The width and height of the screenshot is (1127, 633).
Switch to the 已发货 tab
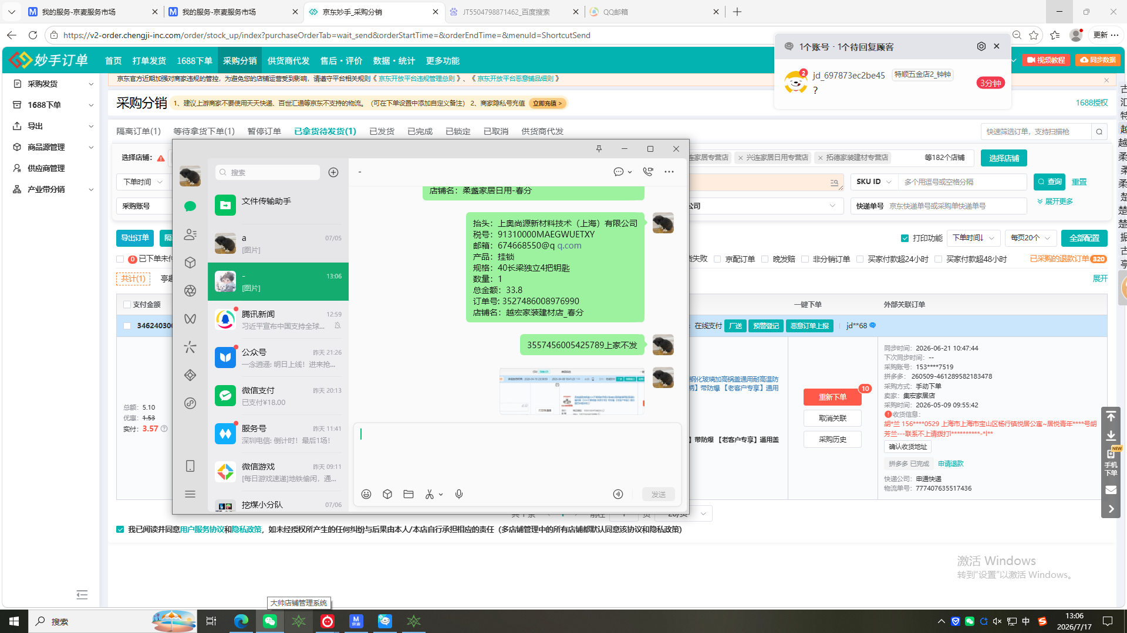[382, 131]
